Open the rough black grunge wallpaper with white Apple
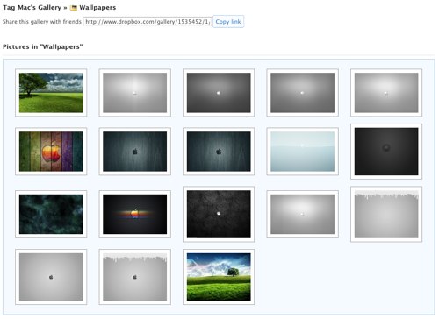 (x=219, y=214)
